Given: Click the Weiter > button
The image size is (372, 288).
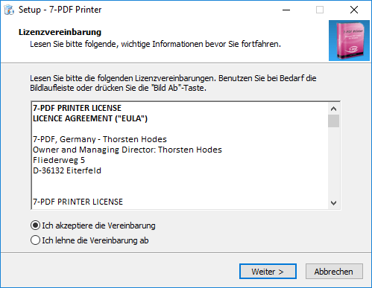Looking at the screenshot, I should click(268, 272).
